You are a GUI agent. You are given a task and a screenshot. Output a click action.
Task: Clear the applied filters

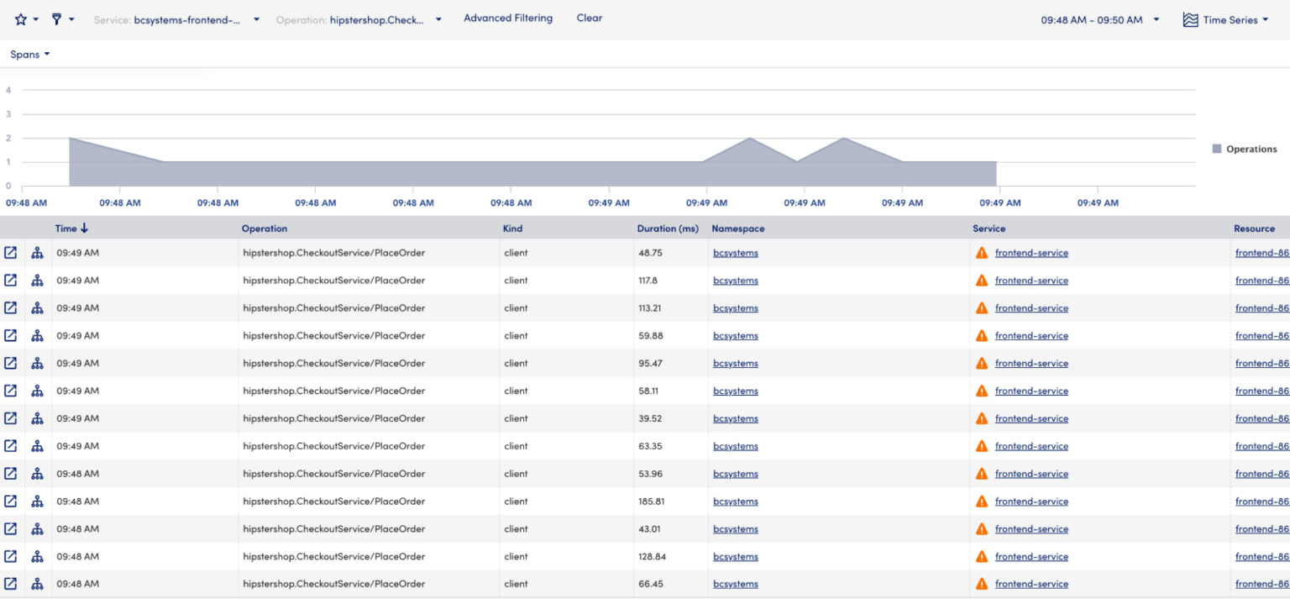(589, 18)
